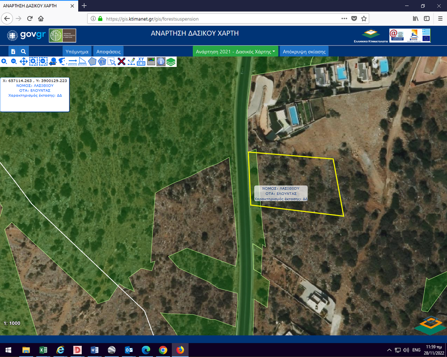447x357 pixels.
Task: Open the Αποφάσεις decisions tab
Action: click(109, 51)
